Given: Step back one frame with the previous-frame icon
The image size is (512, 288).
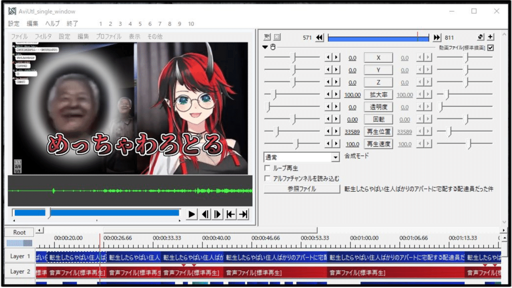Looking at the screenshot, I should pos(204,214).
